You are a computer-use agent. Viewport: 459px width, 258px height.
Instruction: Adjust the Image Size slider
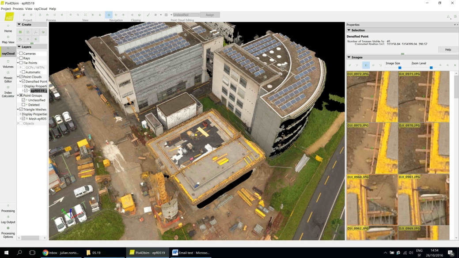click(400, 68)
